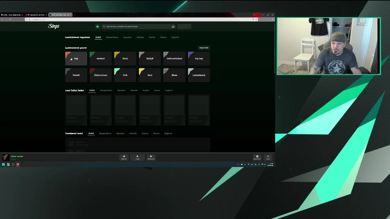The width and height of the screenshot is (390, 219).
Task: Select Alkuperäinen tab under Lauletuimmat kappaleet
Action: tap(112, 37)
